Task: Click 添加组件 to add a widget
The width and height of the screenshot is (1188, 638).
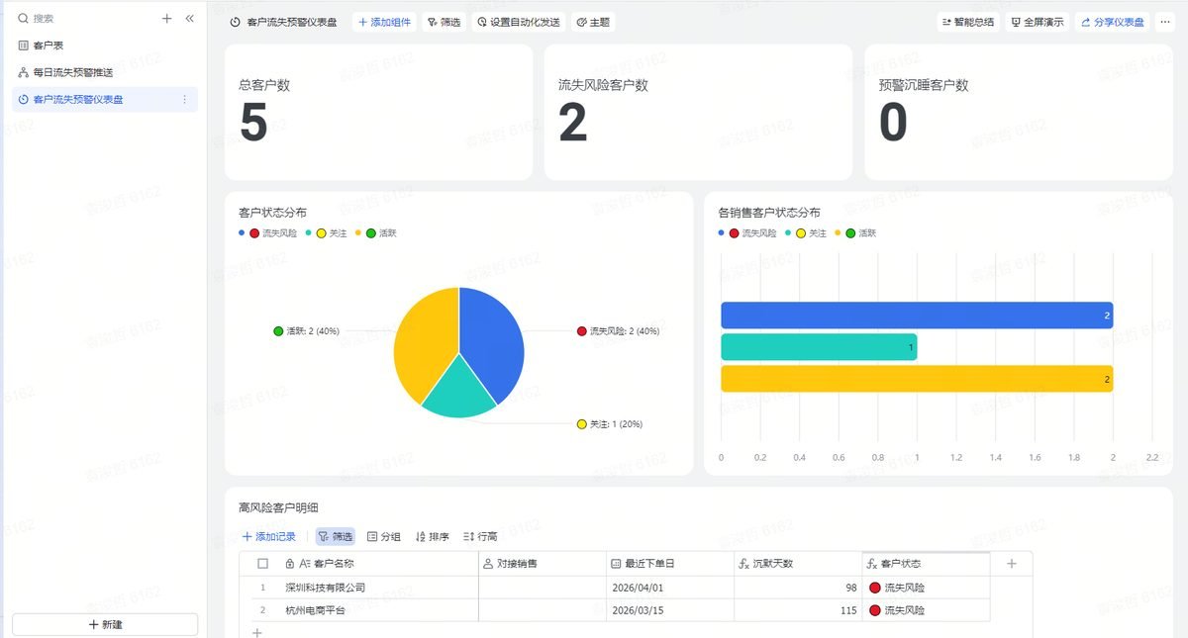Action: [x=384, y=22]
